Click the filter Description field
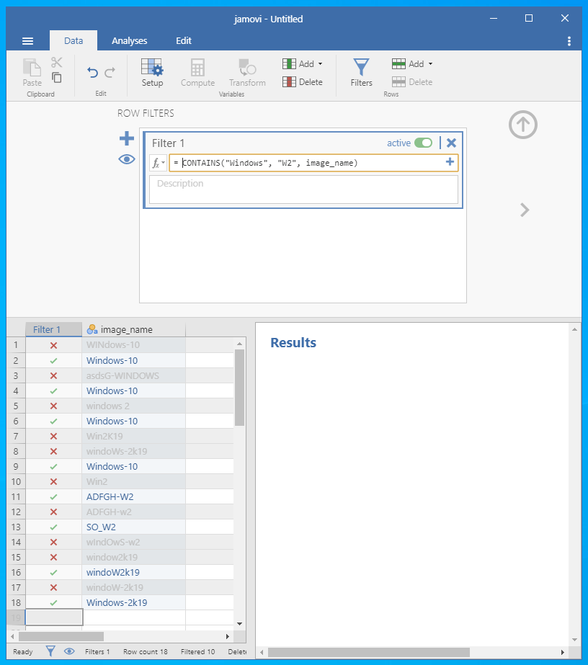Screen dimensions: 588x665 (x=303, y=189)
